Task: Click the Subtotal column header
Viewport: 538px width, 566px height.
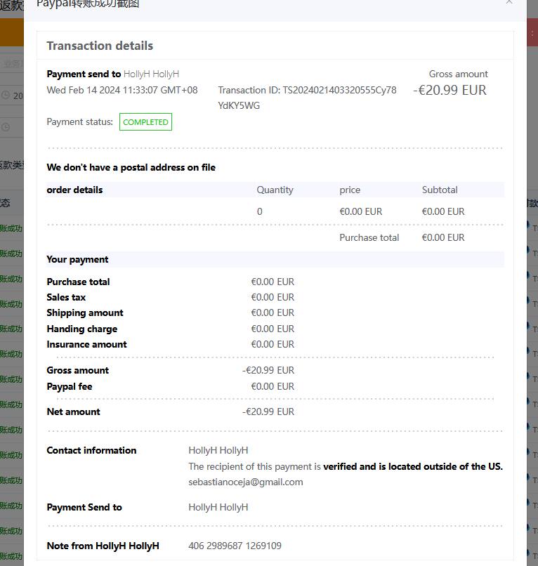Action: pos(440,190)
